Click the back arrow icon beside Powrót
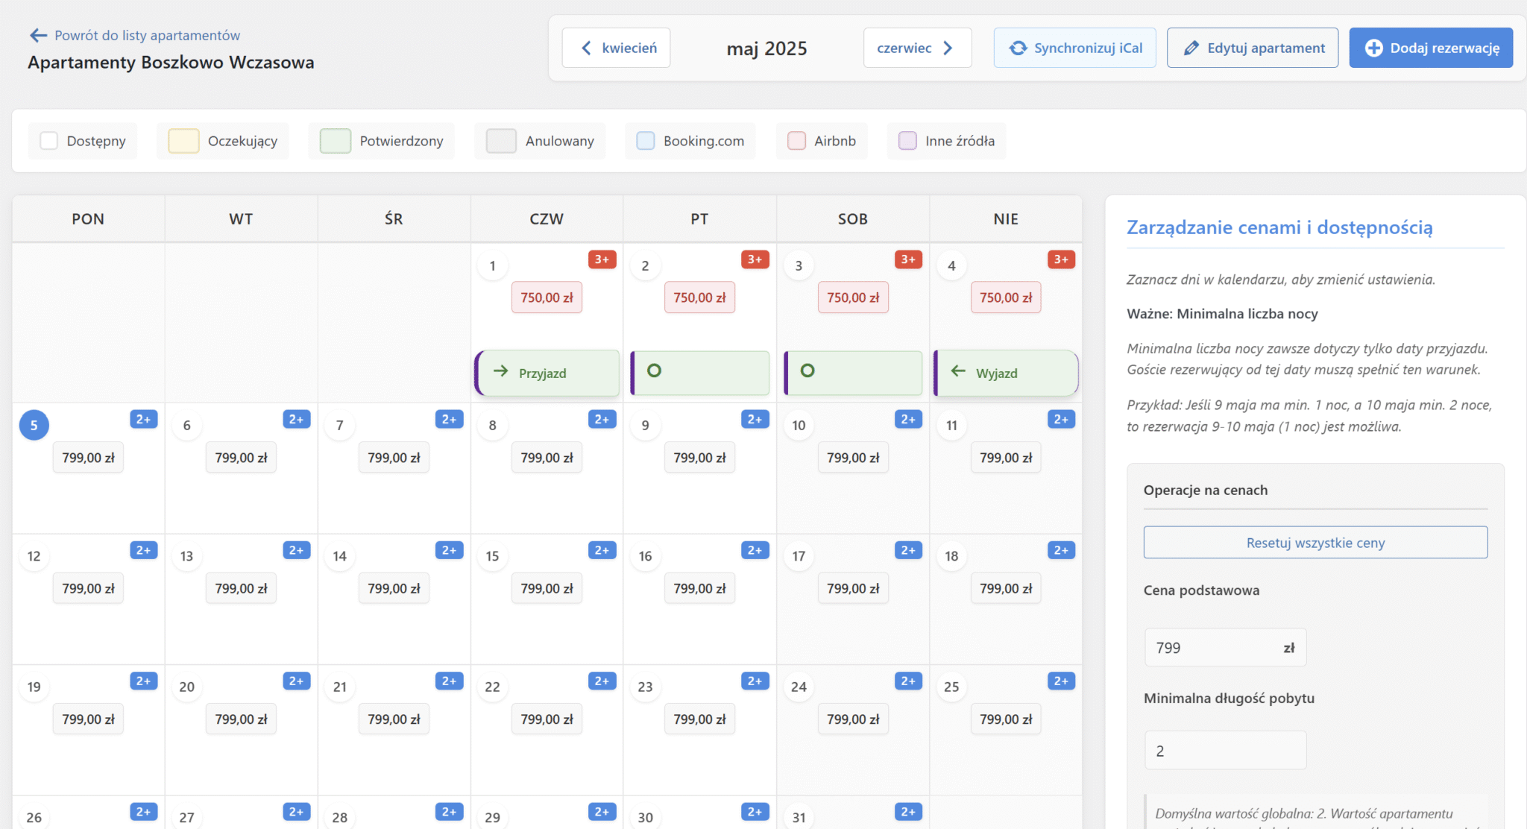The width and height of the screenshot is (1527, 829). (x=38, y=35)
